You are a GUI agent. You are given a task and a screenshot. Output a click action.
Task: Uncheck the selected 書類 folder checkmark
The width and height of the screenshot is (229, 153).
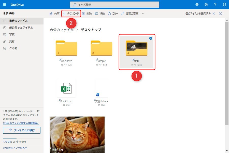(151, 38)
